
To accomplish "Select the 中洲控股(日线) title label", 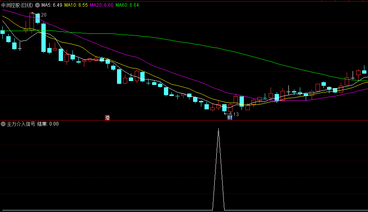I will [x=17, y=5].
